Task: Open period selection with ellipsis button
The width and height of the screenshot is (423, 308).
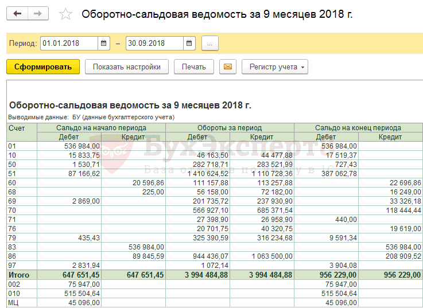Action: 210,44
